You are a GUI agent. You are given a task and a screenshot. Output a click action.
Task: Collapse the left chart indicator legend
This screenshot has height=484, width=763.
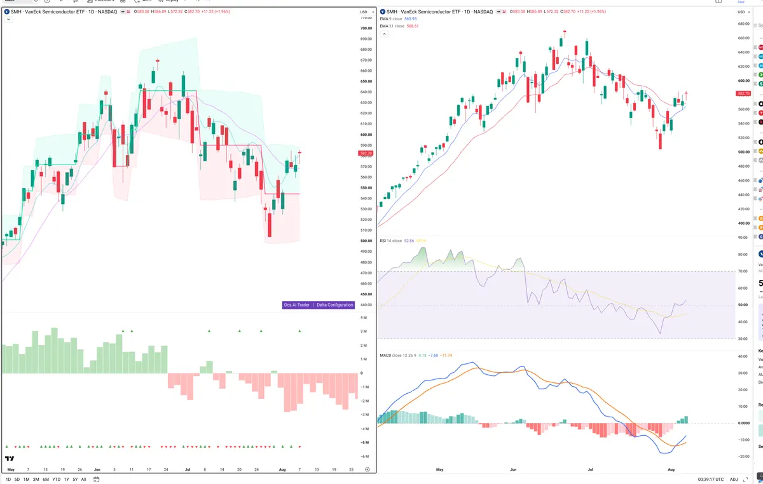(9, 20)
